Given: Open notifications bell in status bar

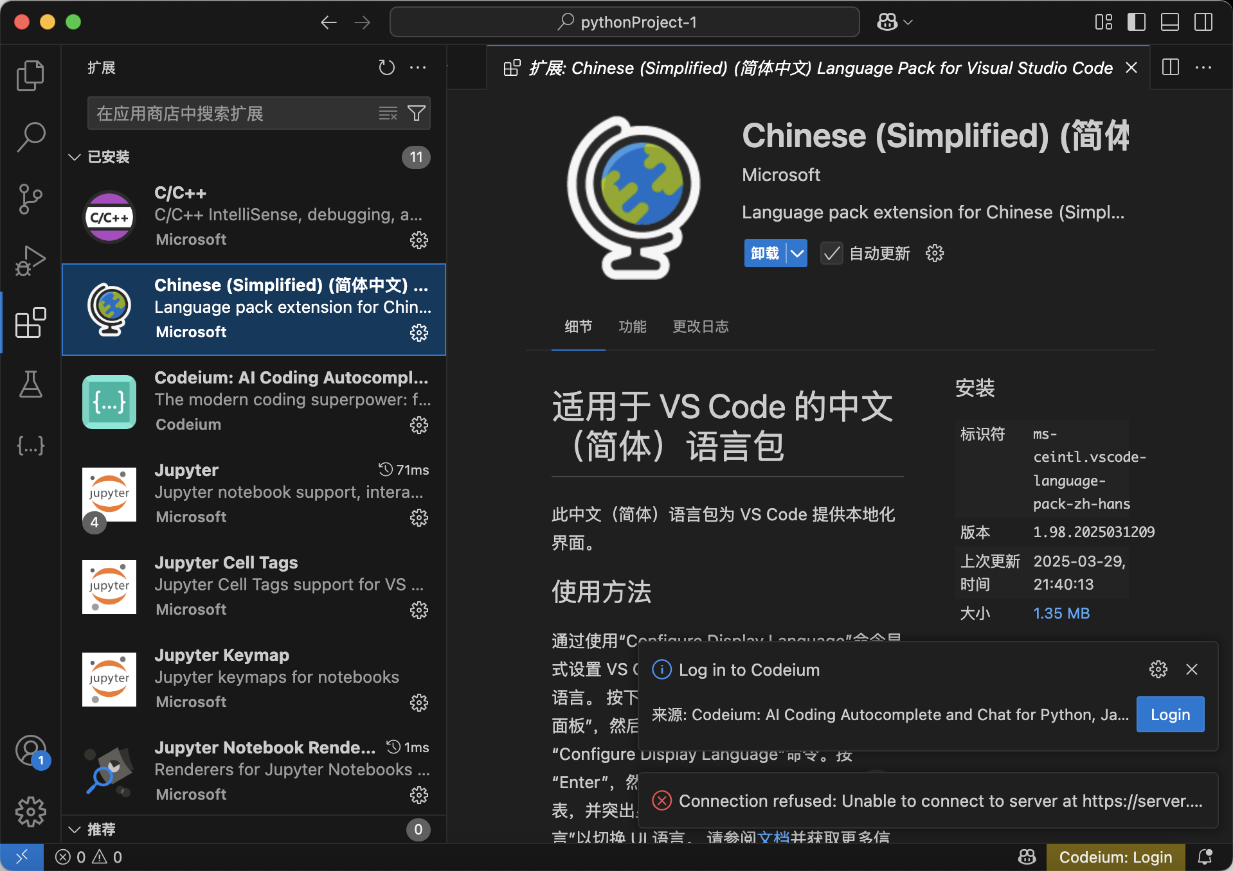Looking at the screenshot, I should pos(1205,857).
